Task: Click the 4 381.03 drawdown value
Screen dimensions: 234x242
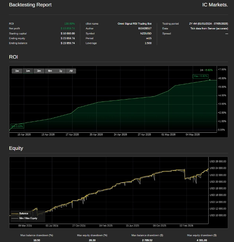Action: click(202, 240)
